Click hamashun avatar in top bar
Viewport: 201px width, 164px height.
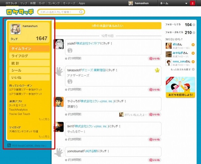tap(131, 3)
